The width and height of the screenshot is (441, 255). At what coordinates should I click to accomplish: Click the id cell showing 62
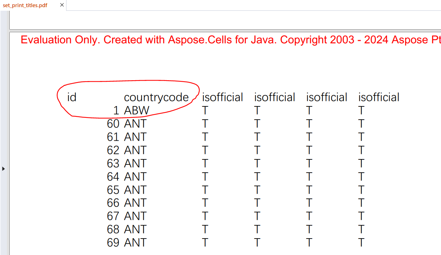pos(113,150)
